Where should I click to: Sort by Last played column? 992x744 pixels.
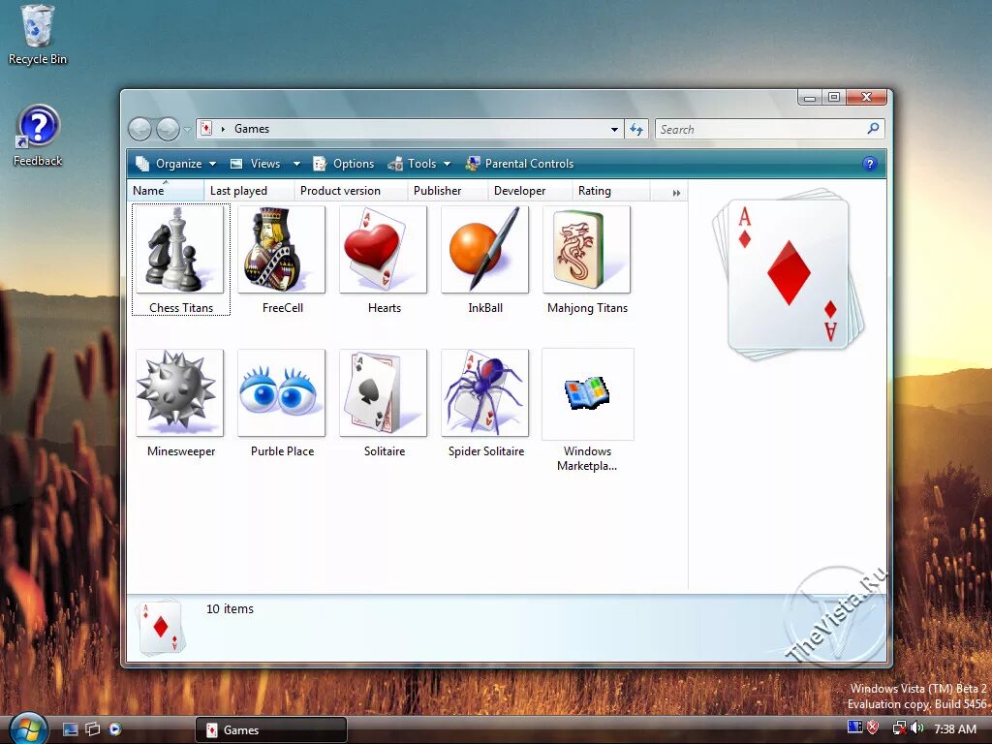pos(249,191)
